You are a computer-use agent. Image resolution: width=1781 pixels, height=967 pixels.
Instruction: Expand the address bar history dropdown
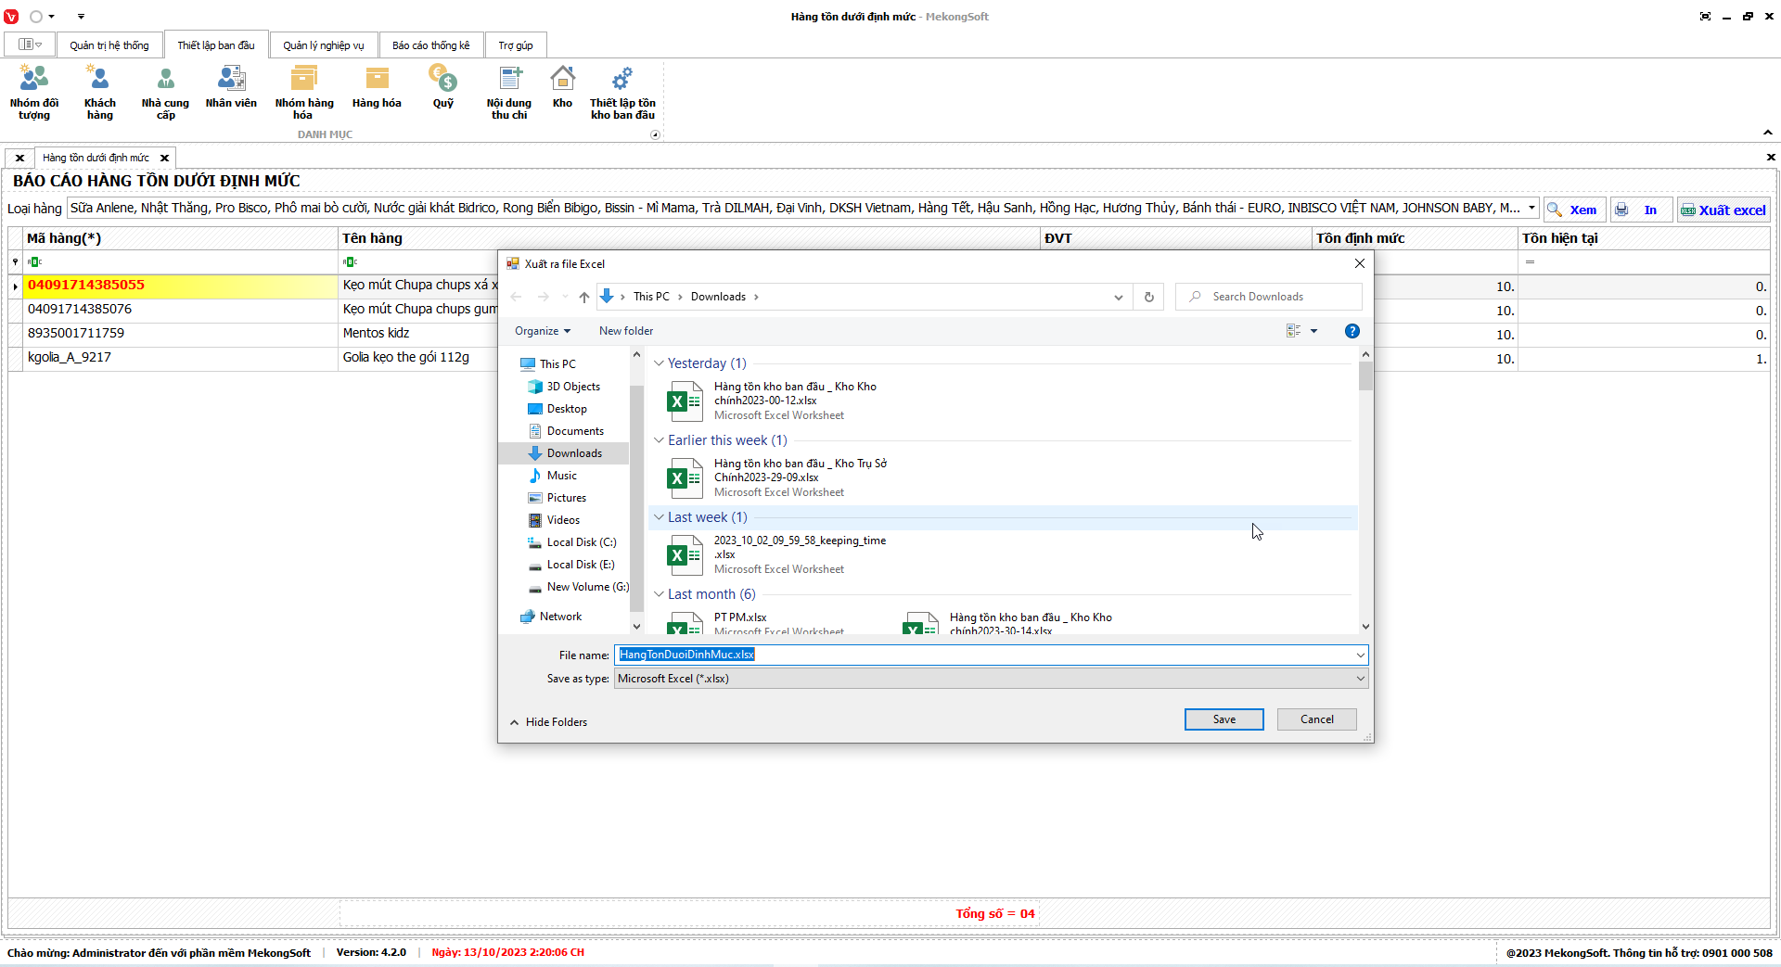click(1118, 297)
